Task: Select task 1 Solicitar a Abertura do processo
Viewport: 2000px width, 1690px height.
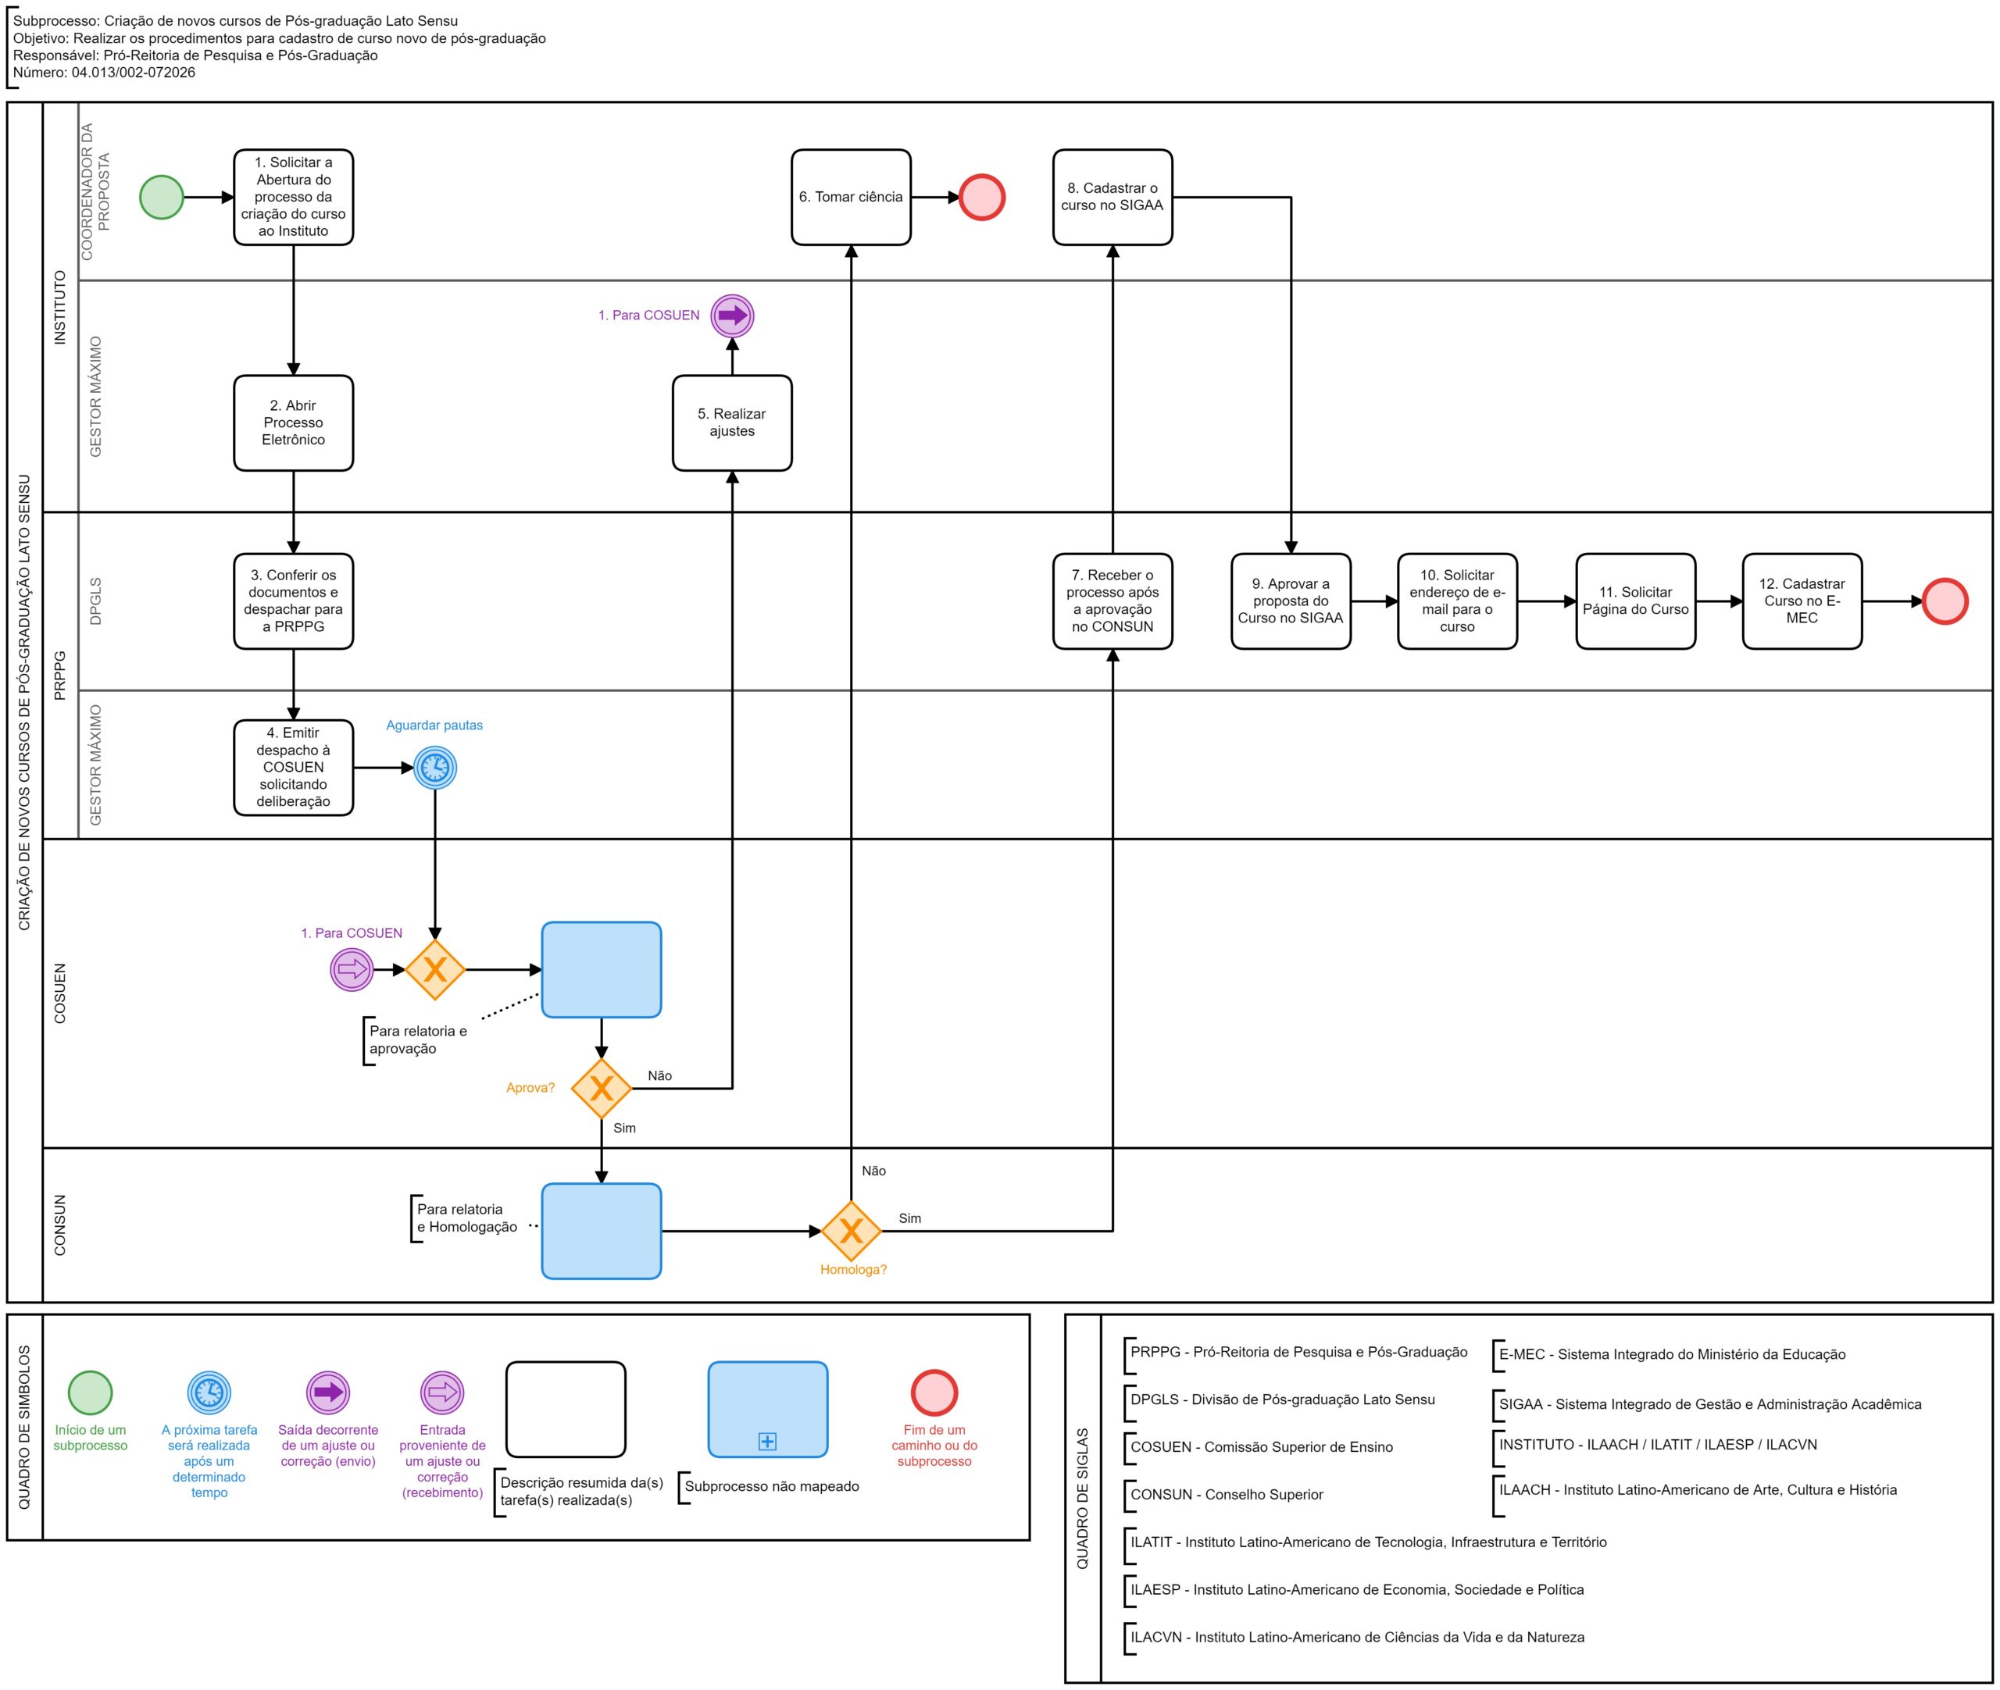Action: (293, 198)
